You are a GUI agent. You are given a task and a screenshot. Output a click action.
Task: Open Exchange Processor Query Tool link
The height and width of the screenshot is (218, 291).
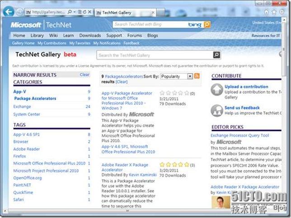click(x=240, y=135)
